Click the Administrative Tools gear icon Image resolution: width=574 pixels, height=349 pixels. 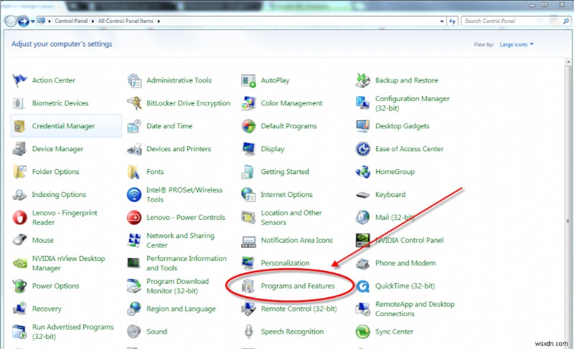coord(134,80)
